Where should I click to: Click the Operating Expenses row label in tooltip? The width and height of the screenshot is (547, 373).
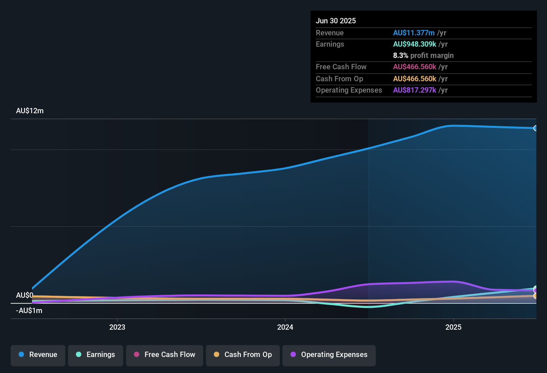(x=349, y=90)
